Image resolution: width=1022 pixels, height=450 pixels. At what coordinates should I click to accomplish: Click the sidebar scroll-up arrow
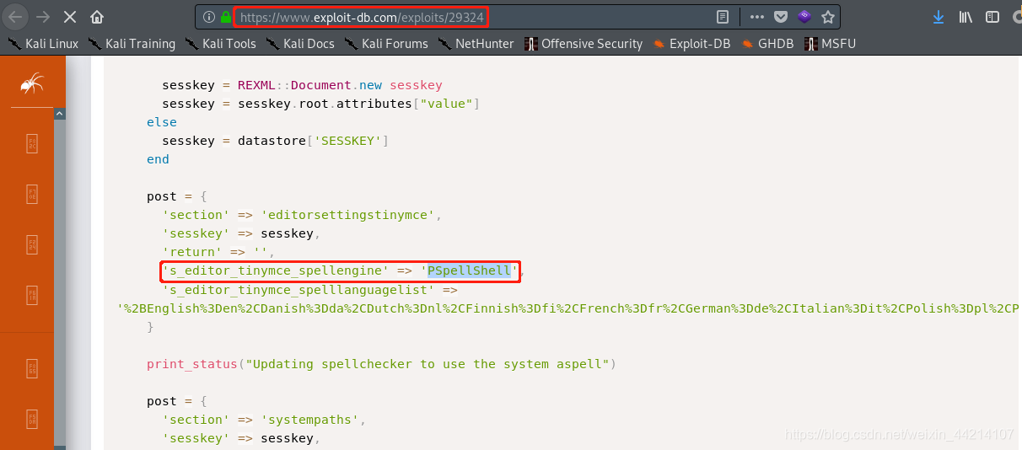point(59,113)
